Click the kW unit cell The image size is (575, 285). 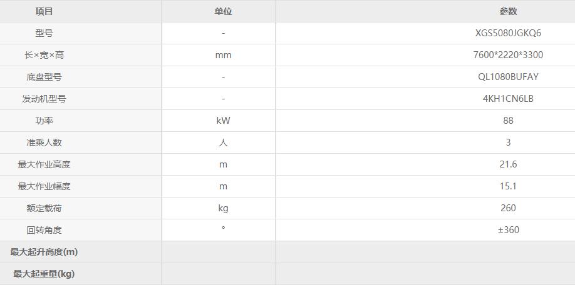click(223, 121)
